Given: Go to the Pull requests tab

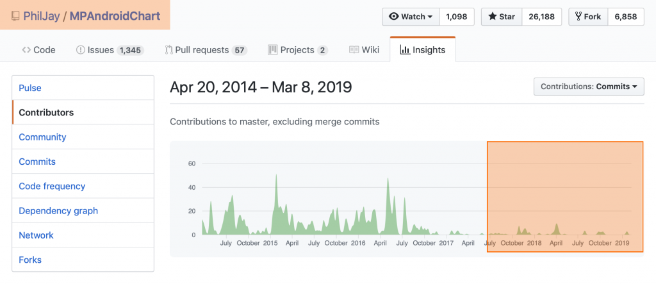Looking at the screenshot, I should click(x=206, y=50).
